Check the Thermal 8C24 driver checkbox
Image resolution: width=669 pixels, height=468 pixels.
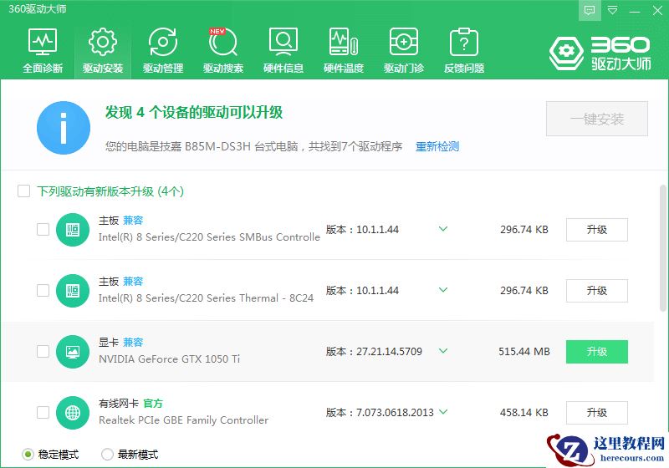point(43,290)
